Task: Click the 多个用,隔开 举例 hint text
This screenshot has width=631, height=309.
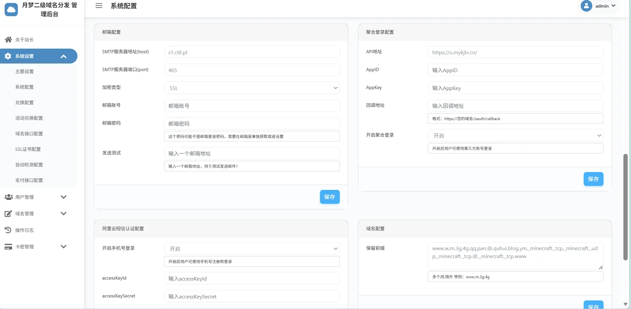Action: pyautogui.click(x=461, y=277)
